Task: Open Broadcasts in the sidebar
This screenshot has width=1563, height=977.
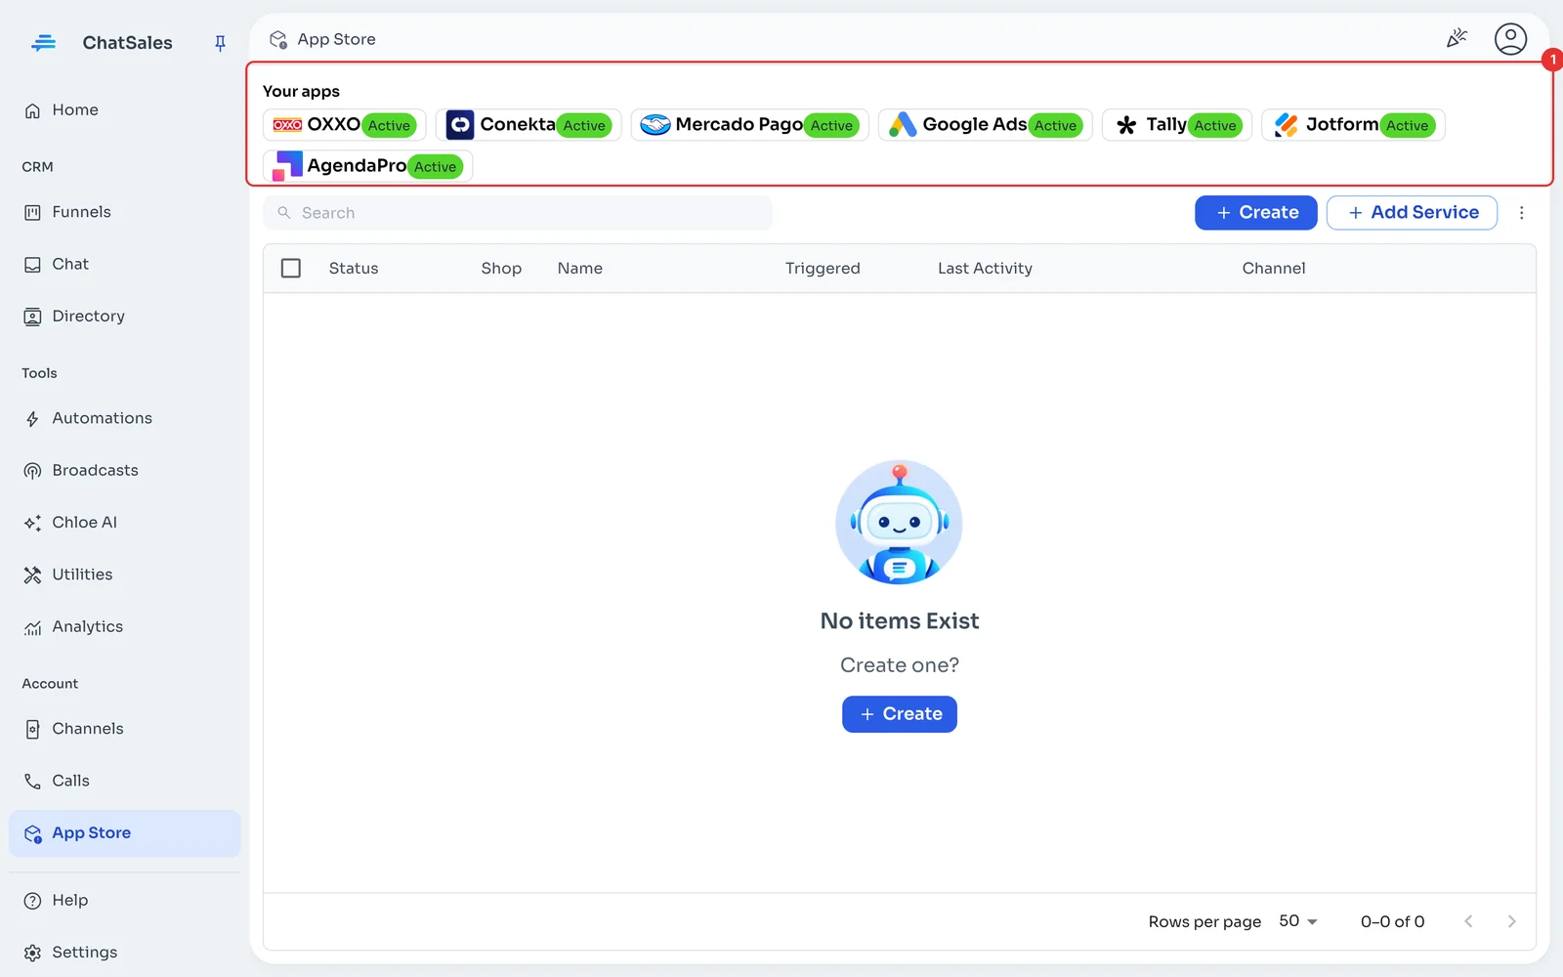Action: coord(125,471)
